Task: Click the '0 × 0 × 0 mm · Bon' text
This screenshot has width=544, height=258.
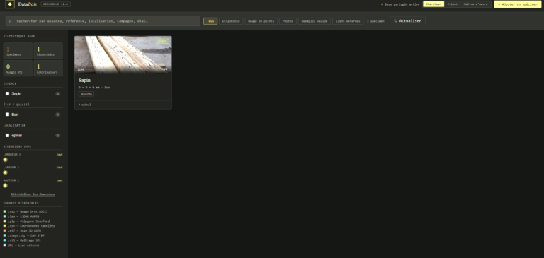Action: 94,88
